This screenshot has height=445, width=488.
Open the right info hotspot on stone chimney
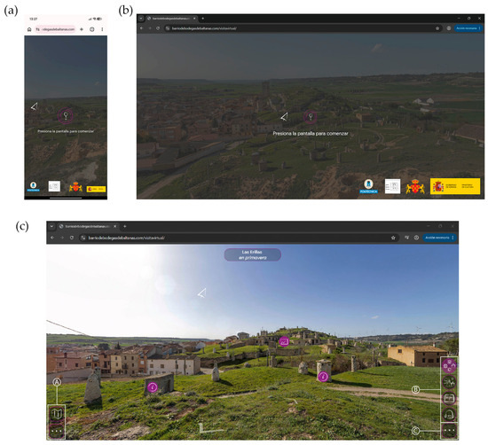click(323, 377)
